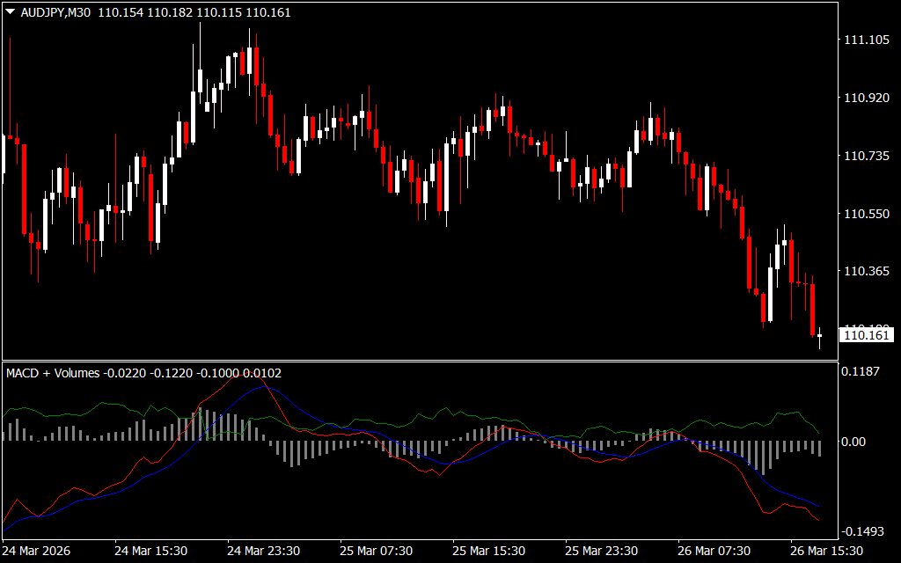This screenshot has height=563, width=901.
Task: Select the 24 Mar 15:30 time label
Action: coord(150,551)
